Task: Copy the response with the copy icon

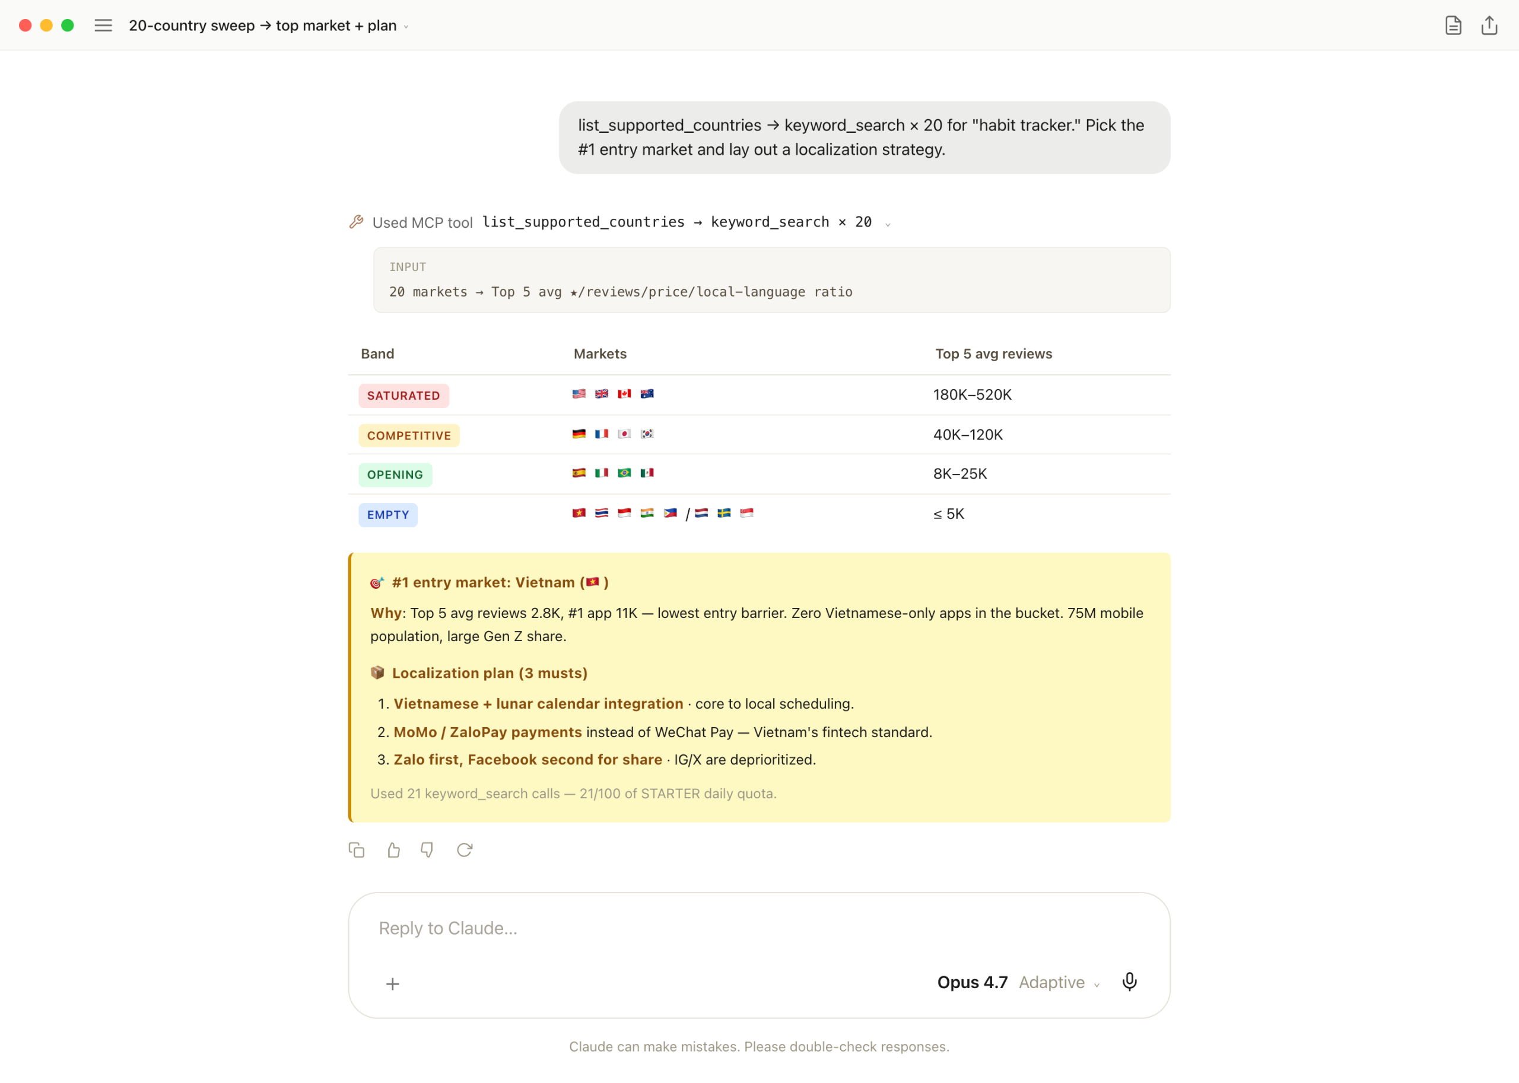Action: click(356, 849)
